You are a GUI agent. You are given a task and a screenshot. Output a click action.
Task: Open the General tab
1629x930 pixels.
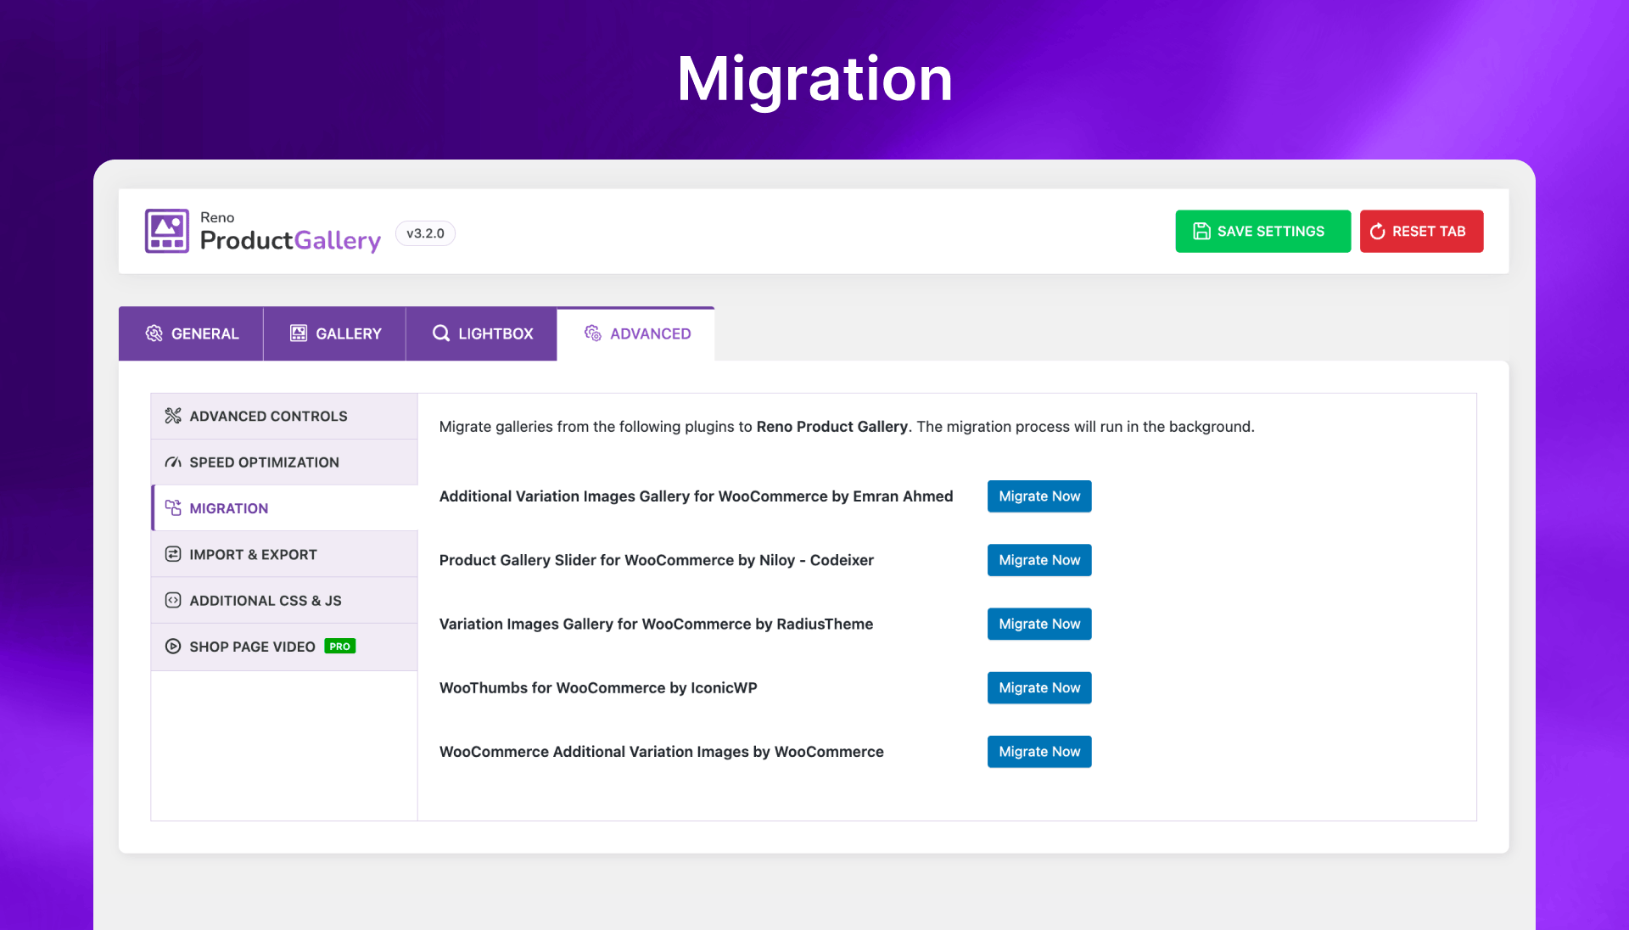[x=191, y=333]
